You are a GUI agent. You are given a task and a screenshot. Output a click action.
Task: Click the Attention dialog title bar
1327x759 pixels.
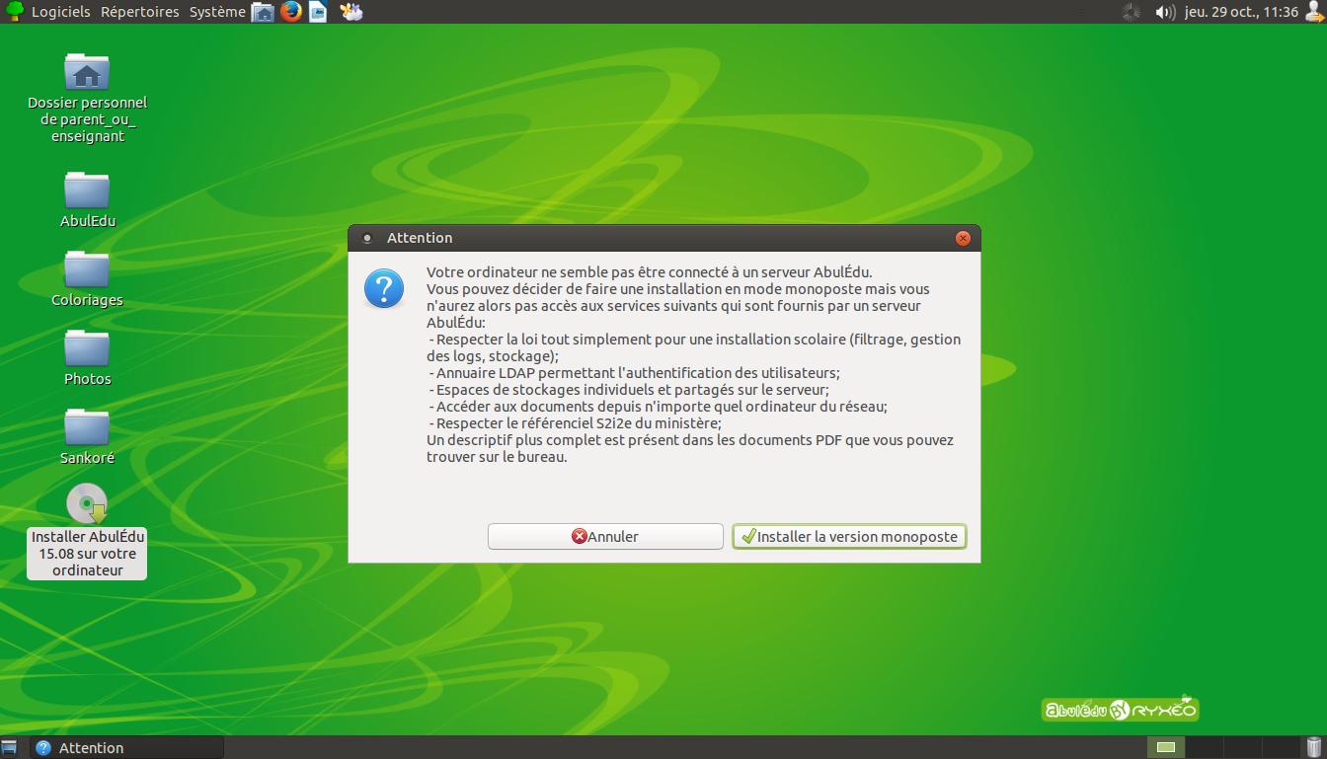663,238
